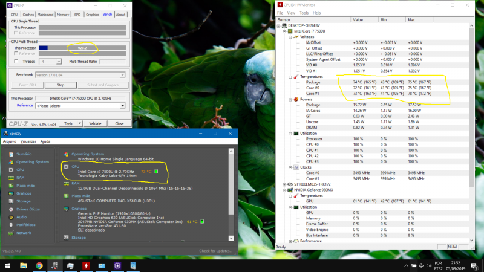Open the Tools dropdown arrow in CPU-Z
Screen dimensions: 484x272
80,124
